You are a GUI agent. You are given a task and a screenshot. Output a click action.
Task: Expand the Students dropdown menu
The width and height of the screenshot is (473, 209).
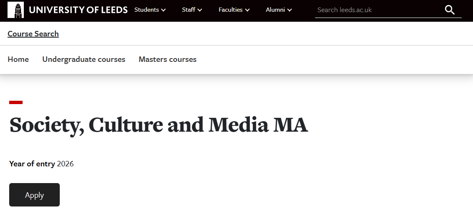point(150,10)
